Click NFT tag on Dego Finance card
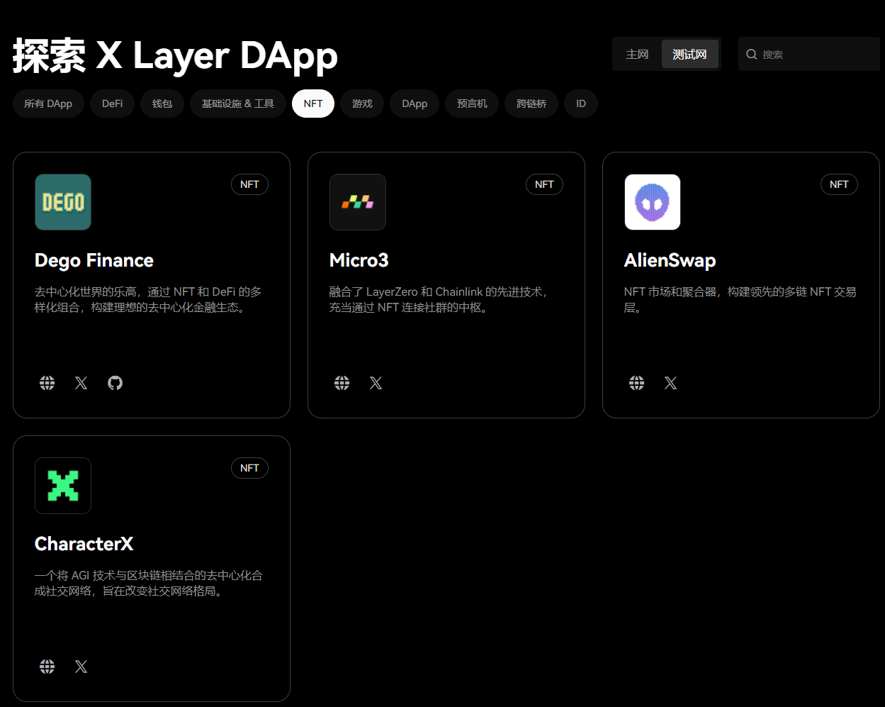Image resolution: width=885 pixels, height=707 pixels. (249, 184)
